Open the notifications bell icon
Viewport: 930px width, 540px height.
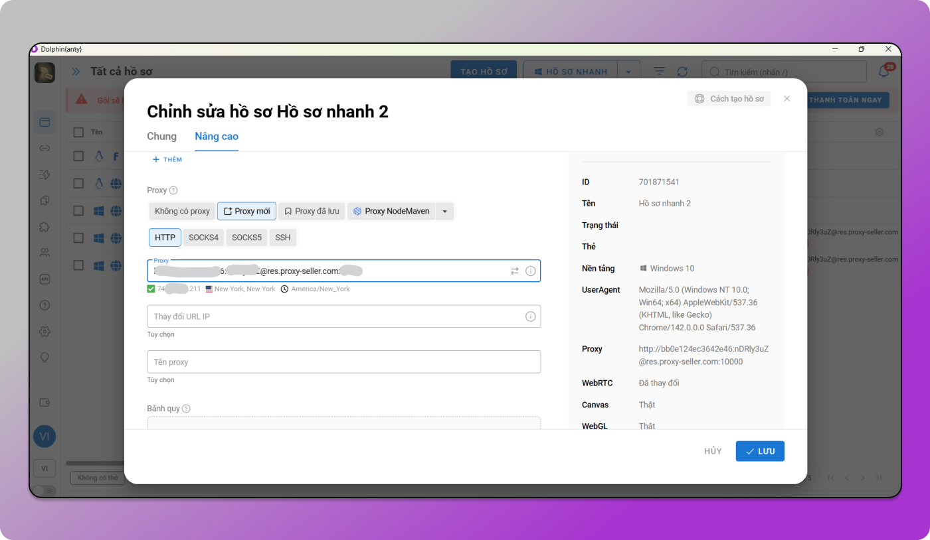884,71
